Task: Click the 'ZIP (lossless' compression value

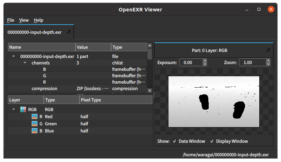Action: [93, 89]
